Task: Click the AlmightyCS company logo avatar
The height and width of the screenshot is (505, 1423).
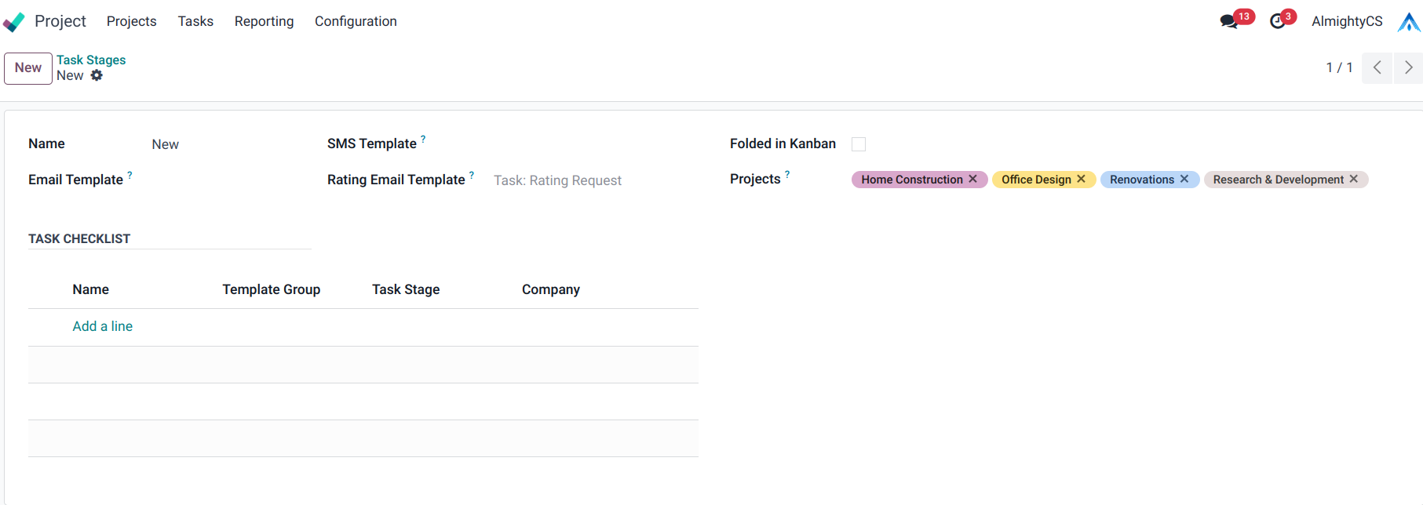Action: pos(1409,22)
